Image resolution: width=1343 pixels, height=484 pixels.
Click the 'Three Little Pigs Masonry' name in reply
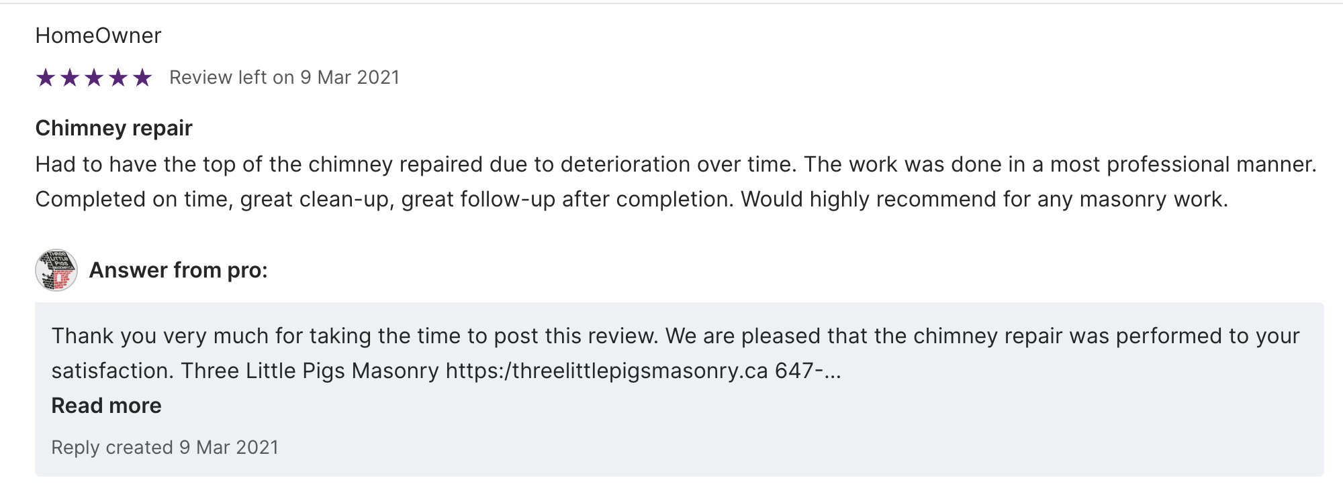tap(310, 371)
